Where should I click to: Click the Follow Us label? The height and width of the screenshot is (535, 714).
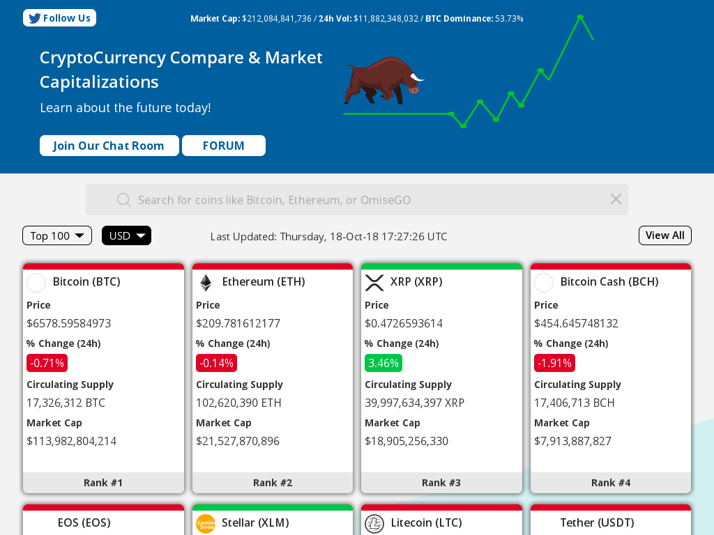[x=66, y=17]
